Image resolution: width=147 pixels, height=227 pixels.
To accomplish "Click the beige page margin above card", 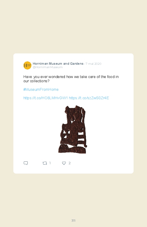I will click(x=73, y=26).
